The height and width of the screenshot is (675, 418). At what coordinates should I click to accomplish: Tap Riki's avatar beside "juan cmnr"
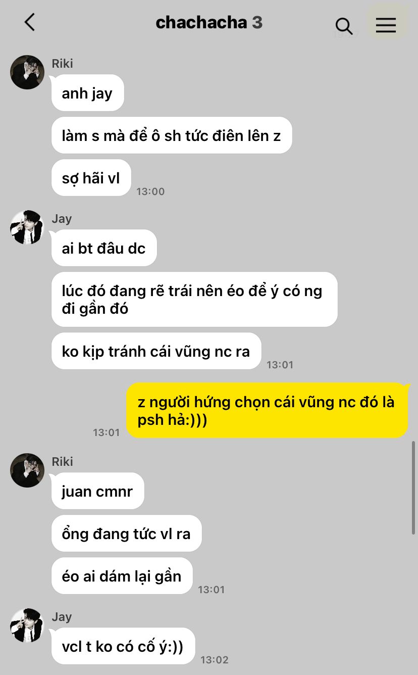(27, 470)
